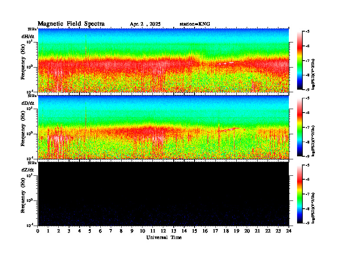Click hour tick label '19' on time axis
This screenshot has height=265, width=344.
click(236, 231)
